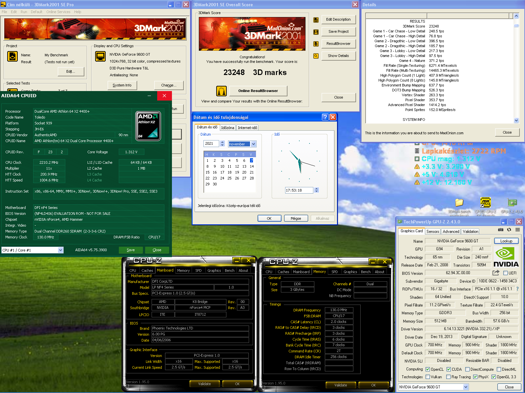Click the year 2021 spinner arrows

click(222, 144)
